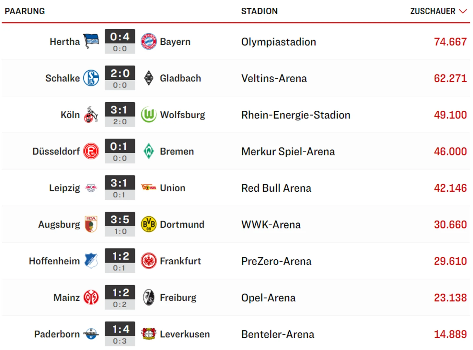This screenshot has width=473, height=350.
Task: Click the Düsseldorf team name
Action: (56, 151)
